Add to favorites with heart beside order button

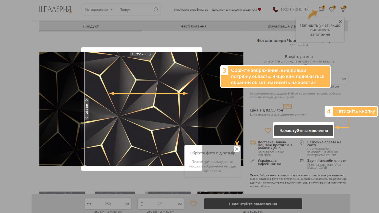(268, 131)
